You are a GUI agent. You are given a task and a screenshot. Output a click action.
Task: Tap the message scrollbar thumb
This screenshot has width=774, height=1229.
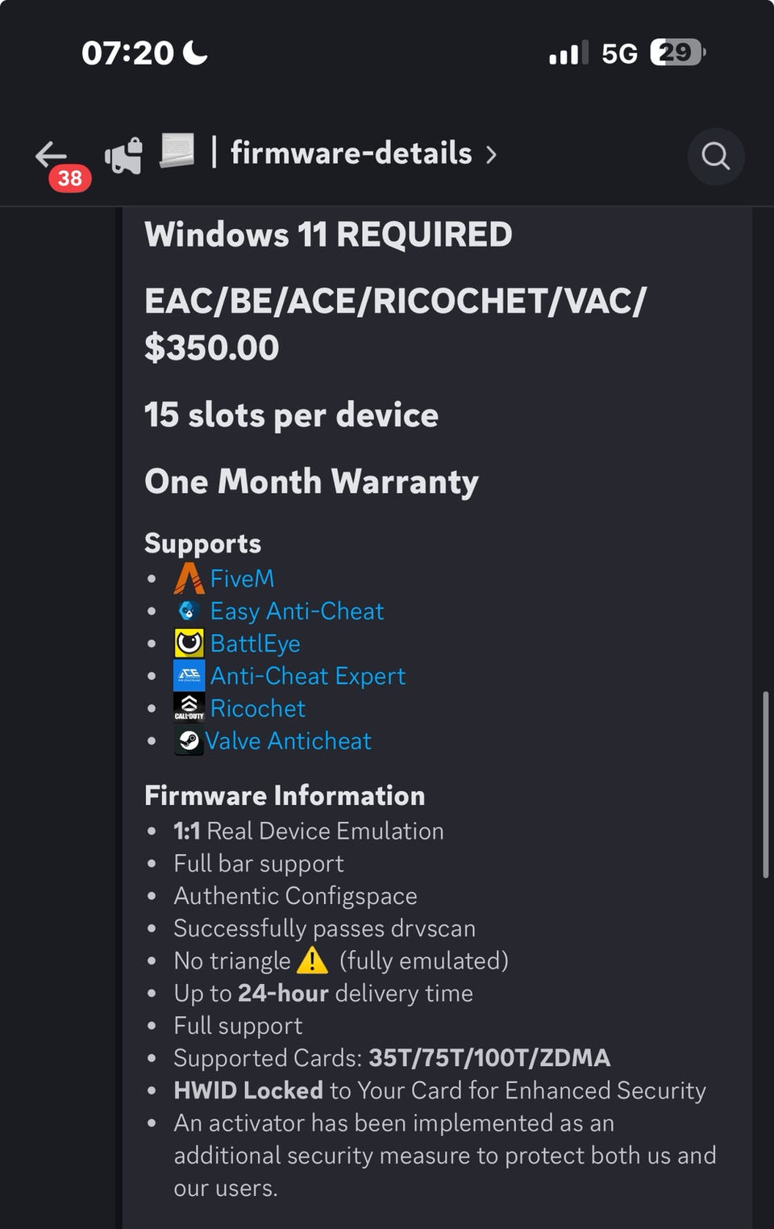coord(765,784)
